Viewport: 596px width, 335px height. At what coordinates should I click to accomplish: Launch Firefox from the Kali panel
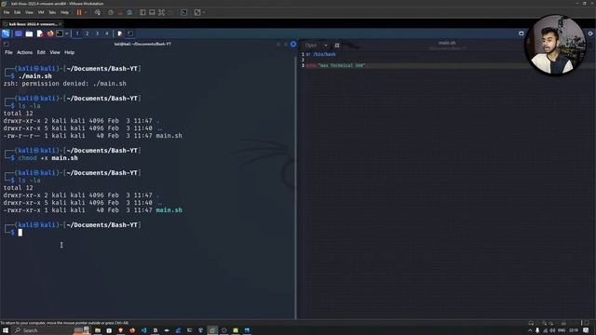click(x=50, y=33)
